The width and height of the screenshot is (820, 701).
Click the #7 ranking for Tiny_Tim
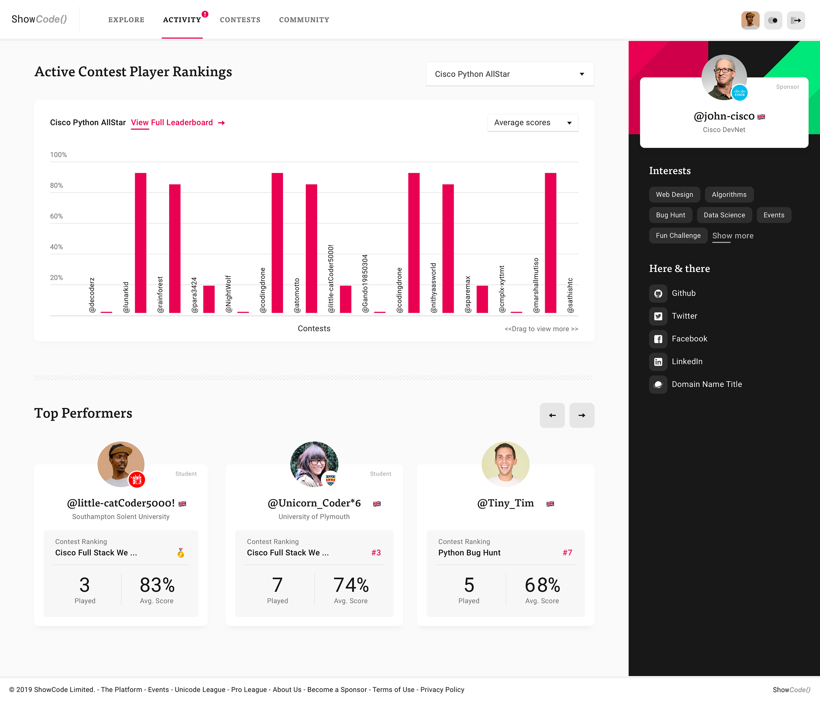567,553
